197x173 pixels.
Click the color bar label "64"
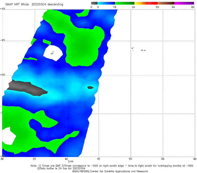click(173, 7)
